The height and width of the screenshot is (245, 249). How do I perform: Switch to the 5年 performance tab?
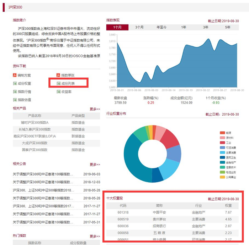coord(228,27)
